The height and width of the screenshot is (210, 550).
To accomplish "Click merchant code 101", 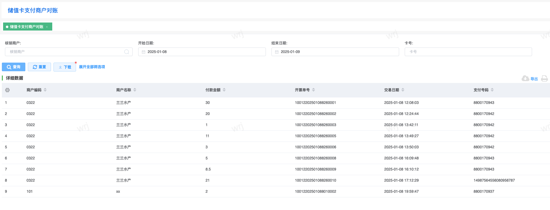I will click(x=29, y=191).
